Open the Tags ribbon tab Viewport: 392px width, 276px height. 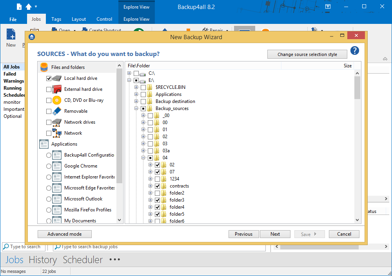click(56, 19)
